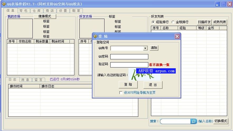
Task: Minimize the QQ农场伴侣 window
Action: [x=217, y=4]
